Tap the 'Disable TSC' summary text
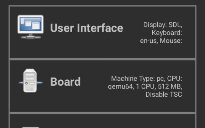This screenshot has height=128, width=205. [x=164, y=95]
